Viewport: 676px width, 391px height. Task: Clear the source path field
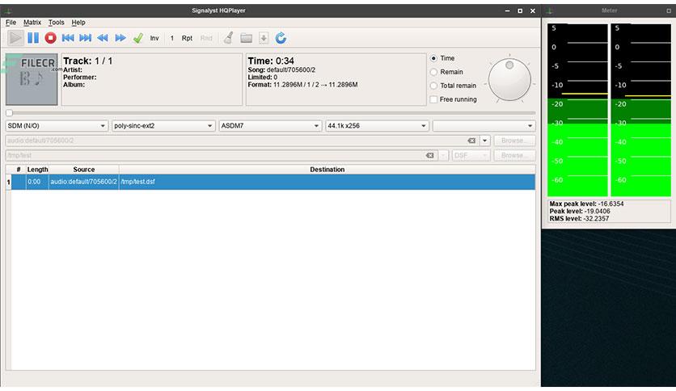(471, 141)
